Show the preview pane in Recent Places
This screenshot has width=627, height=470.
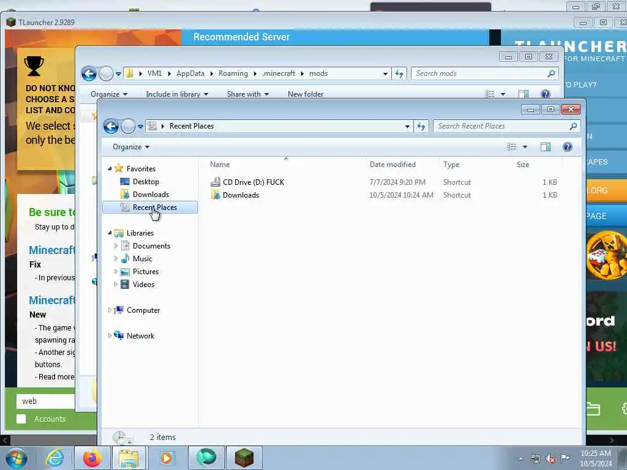546,147
